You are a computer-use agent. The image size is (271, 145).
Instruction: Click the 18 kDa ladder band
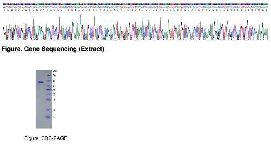point(48,100)
